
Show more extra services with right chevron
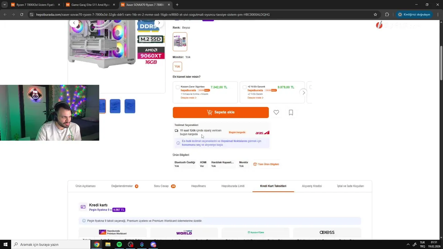(x=304, y=93)
